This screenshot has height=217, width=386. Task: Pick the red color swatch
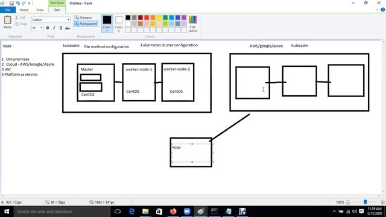(x=147, y=17)
